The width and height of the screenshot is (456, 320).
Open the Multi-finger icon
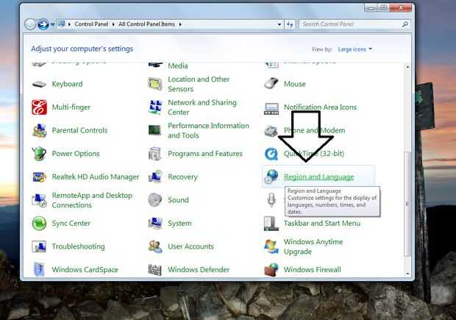(x=39, y=107)
